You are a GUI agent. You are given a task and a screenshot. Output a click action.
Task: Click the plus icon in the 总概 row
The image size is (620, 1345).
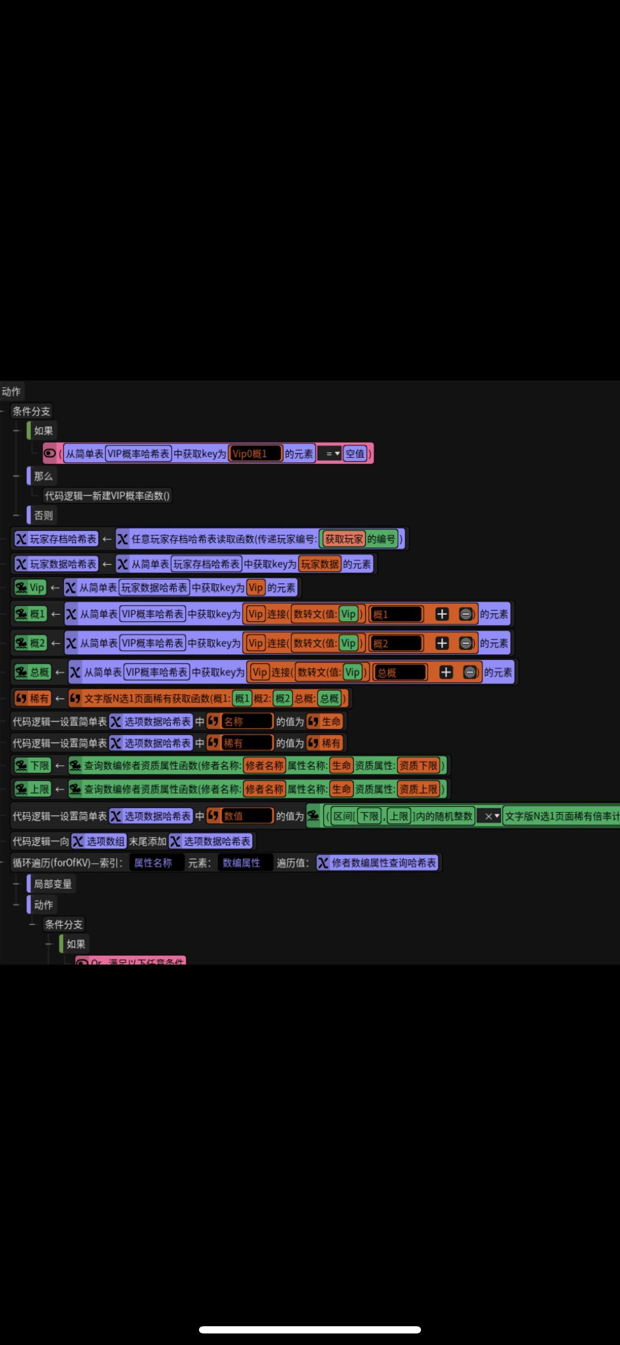(446, 672)
